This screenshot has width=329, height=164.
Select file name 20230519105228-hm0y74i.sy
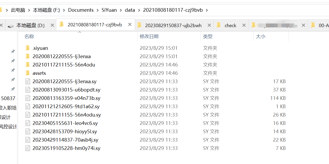pyautogui.click(x=66, y=148)
